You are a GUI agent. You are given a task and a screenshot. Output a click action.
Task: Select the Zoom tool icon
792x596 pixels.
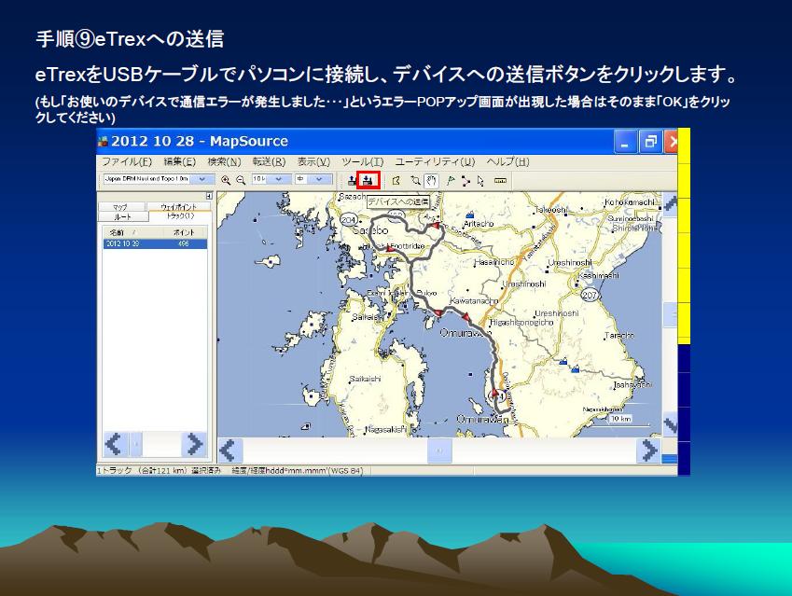pyautogui.click(x=415, y=180)
